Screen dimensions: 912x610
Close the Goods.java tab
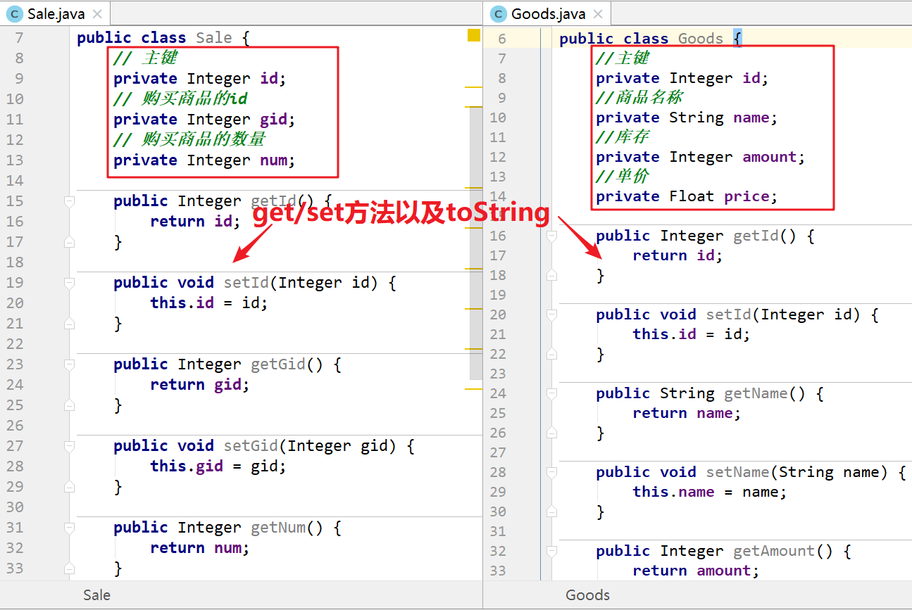pyautogui.click(x=598, y=14)
